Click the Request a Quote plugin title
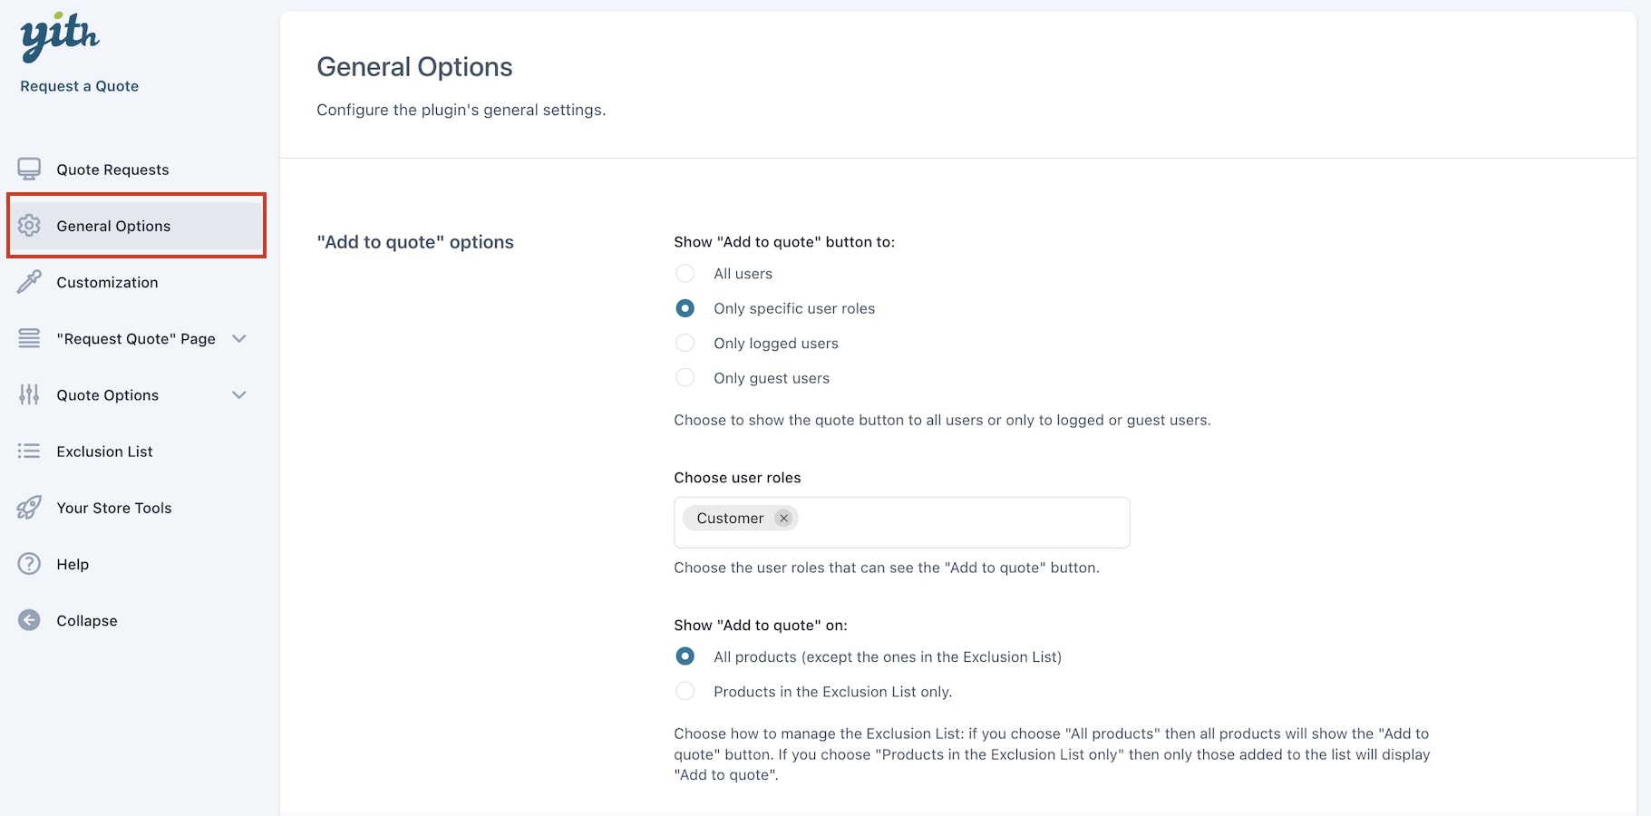 (x=80, y=86)
